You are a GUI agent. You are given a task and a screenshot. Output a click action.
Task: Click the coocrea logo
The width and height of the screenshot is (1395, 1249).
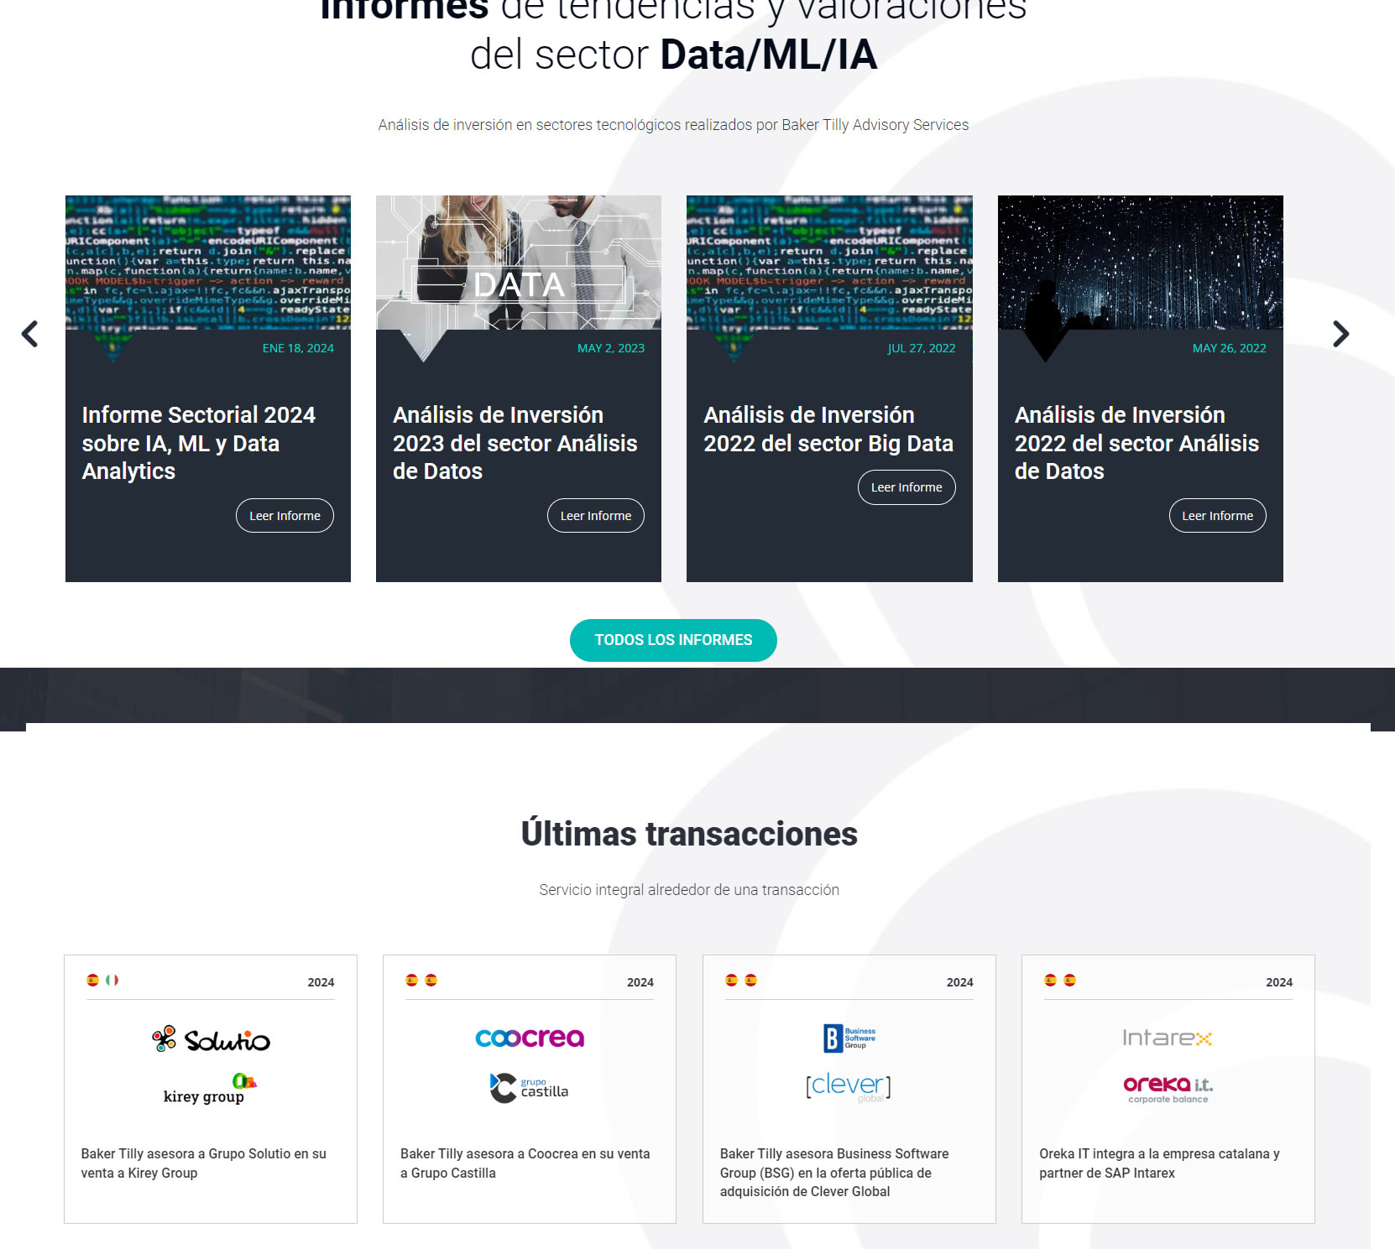point(530,1038)
